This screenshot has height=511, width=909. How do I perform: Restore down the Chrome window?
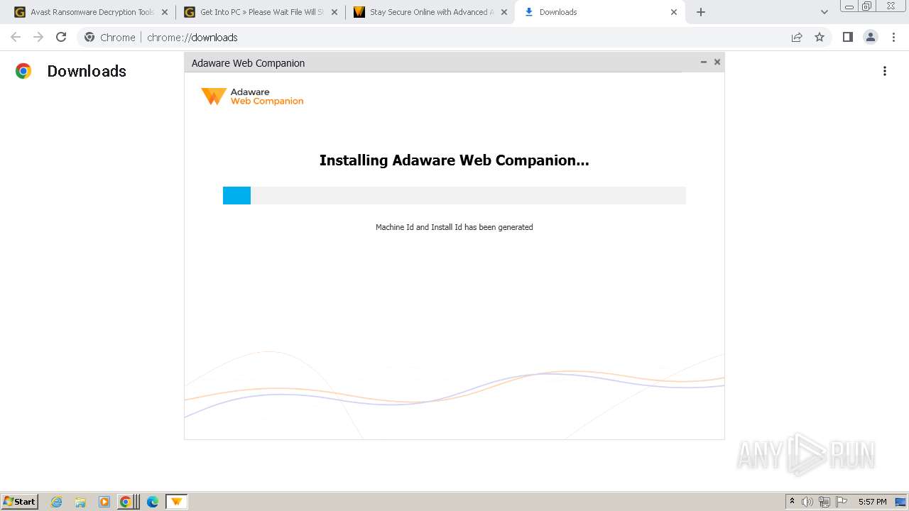click(x=867, y=6)
